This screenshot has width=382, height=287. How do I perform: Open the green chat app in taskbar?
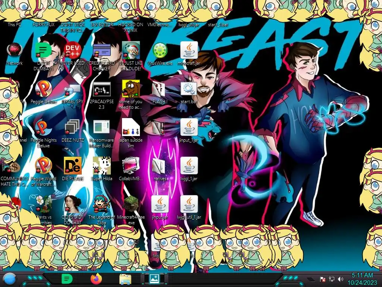coord(66,279)
